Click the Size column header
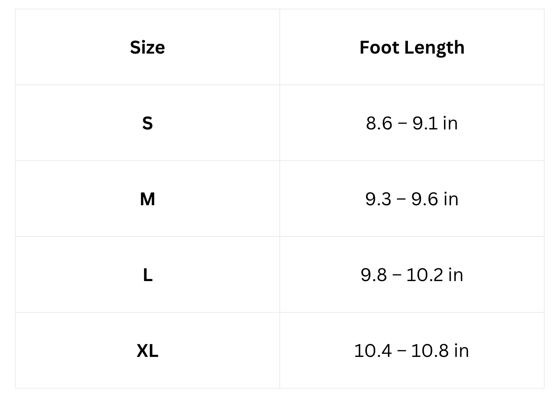The image size is (556, 397). pos(147,47)
